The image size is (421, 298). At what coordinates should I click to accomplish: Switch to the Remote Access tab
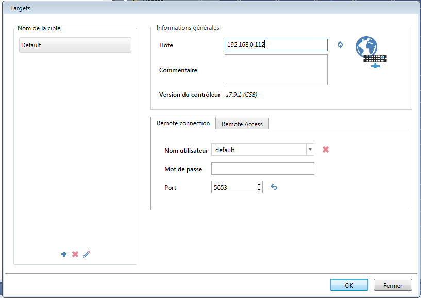[x=242, y=124]
